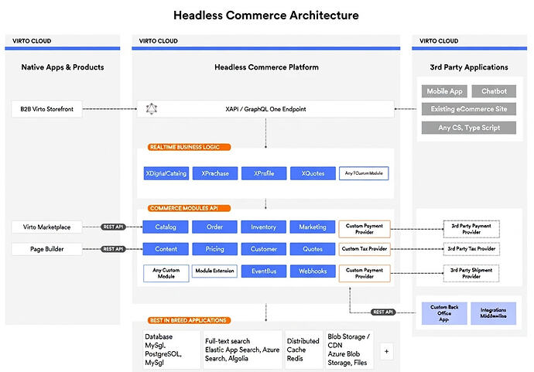Select the Pricing module
The height and width of the screenshot is (372, 534).
(214, 249)
